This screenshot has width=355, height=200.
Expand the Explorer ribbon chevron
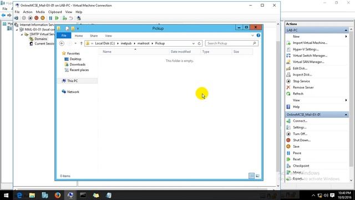click(x=253, y=36)
